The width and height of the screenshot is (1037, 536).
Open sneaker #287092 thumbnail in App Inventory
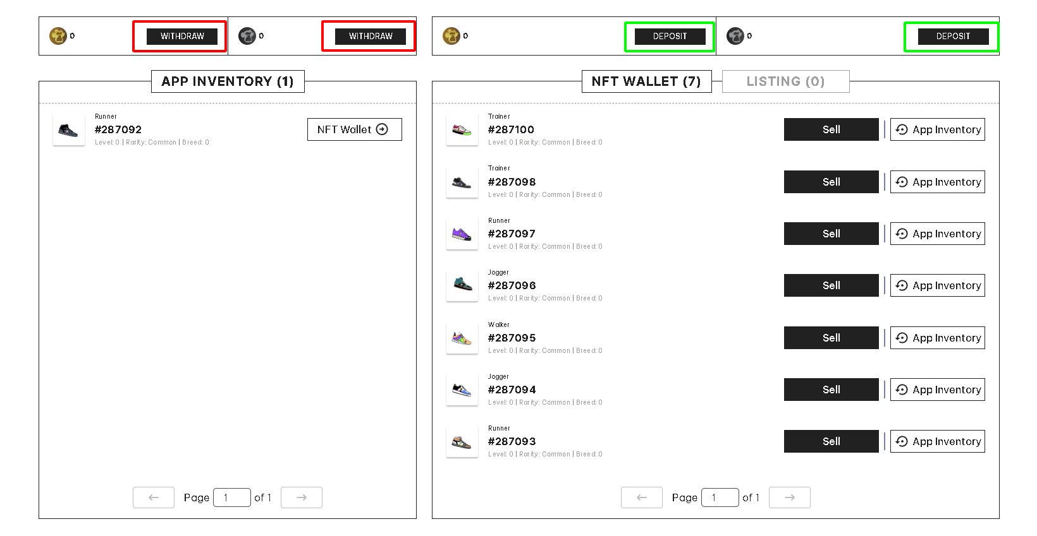(68, 130)
